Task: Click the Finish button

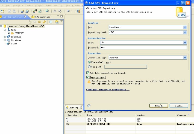Action: point(158,106)
